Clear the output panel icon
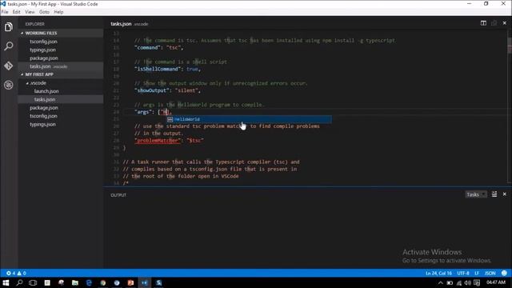Screen dimensions: 512x288 (494, 194)
